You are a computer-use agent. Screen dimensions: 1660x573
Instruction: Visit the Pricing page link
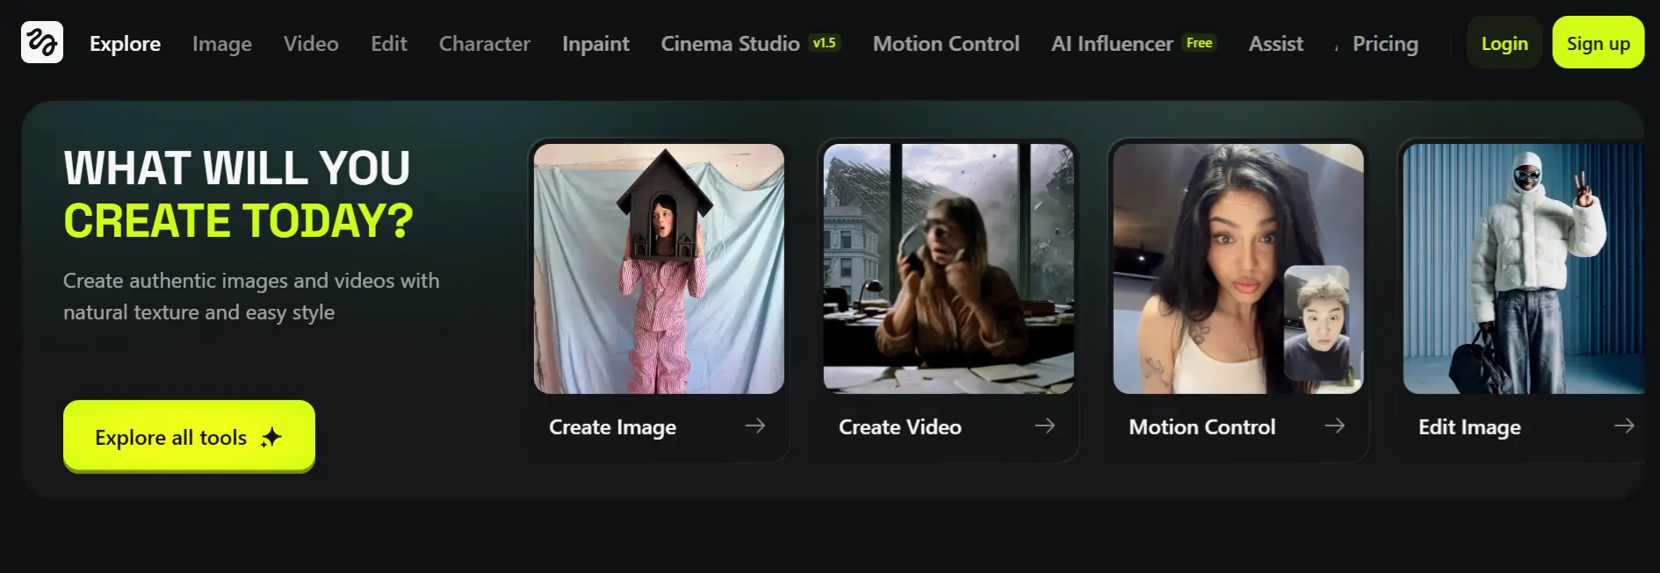(x=1384, y=44)
